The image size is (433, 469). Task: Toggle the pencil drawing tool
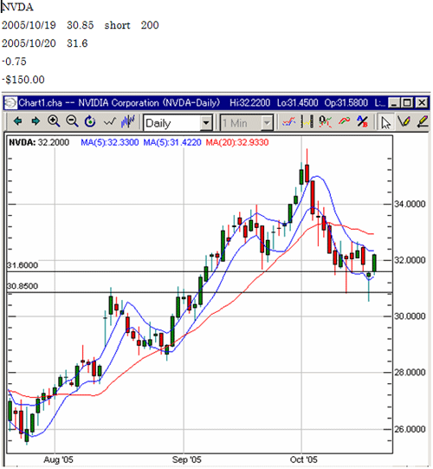coord(404,121)
